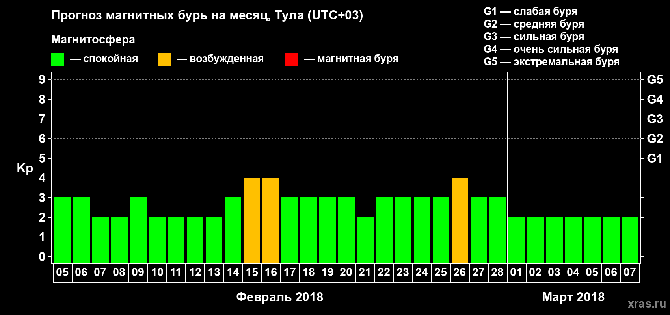
Task: Click the green bar for February 05
Action: point(63,230)
